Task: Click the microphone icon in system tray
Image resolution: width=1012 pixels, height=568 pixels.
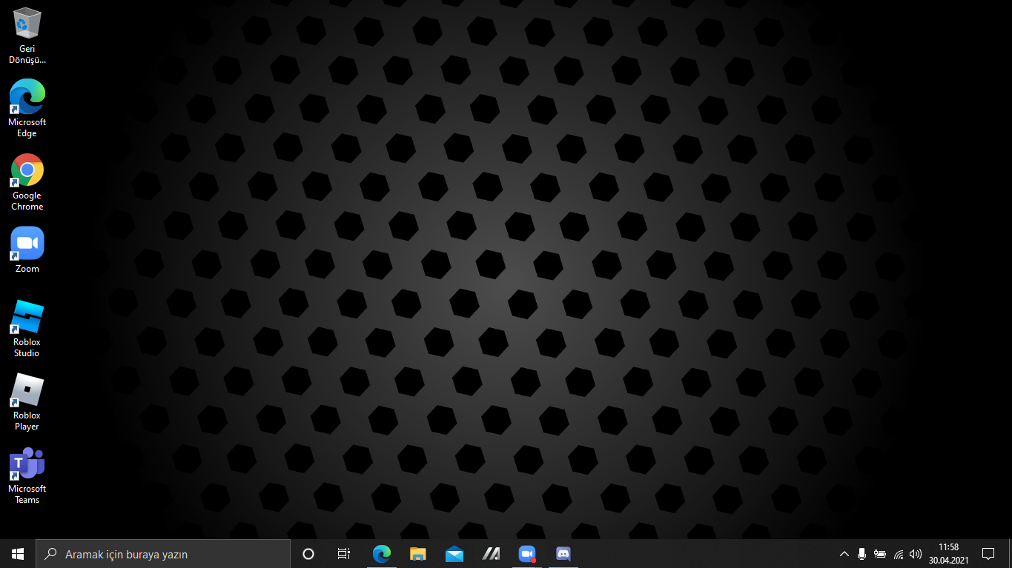Action: tap(861, 554)
